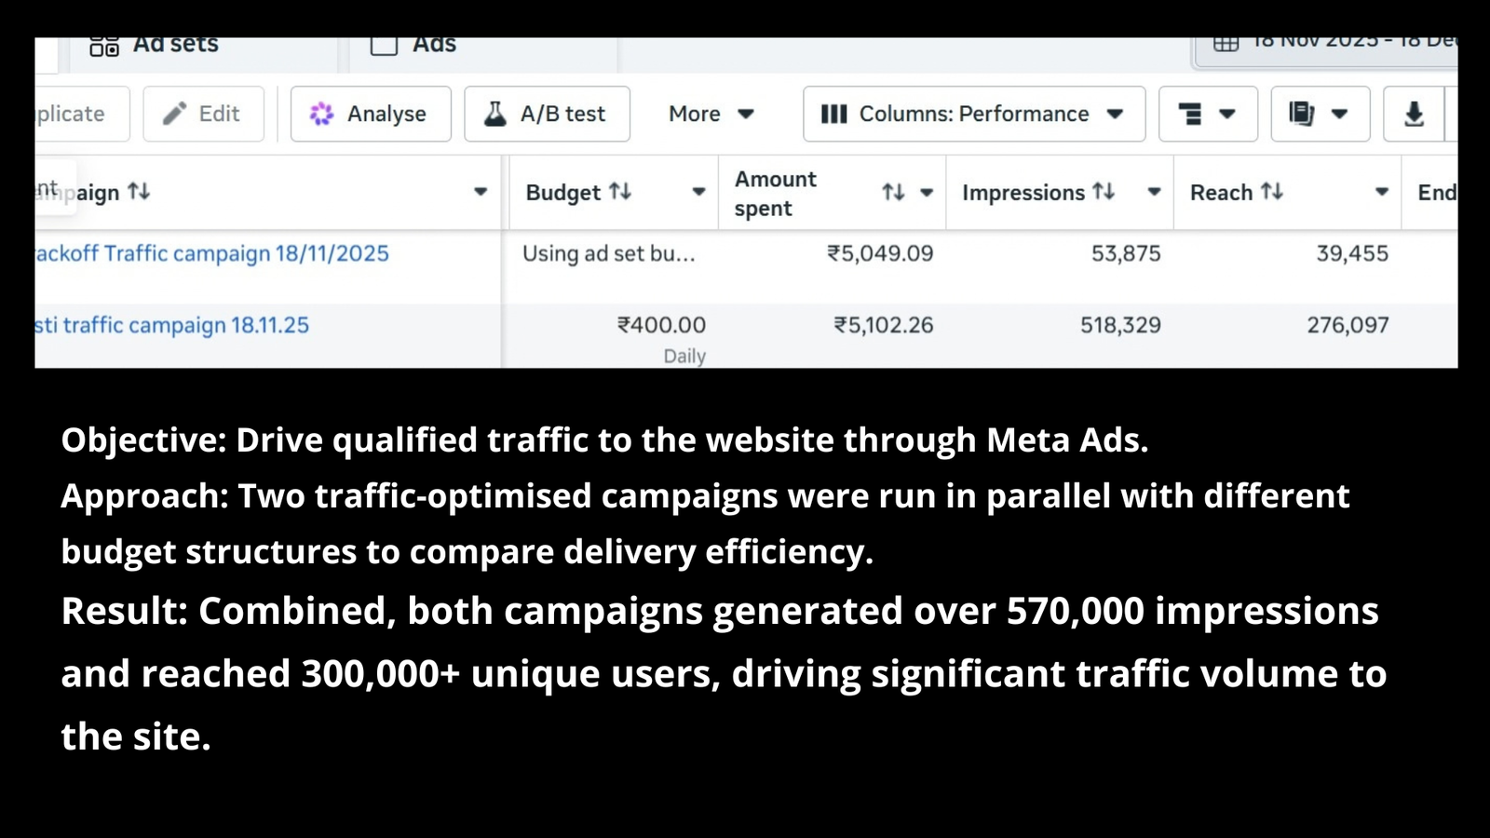Open the traffic campaign 18.11.25 link
1490x838 pixels.
coord(172,325)
